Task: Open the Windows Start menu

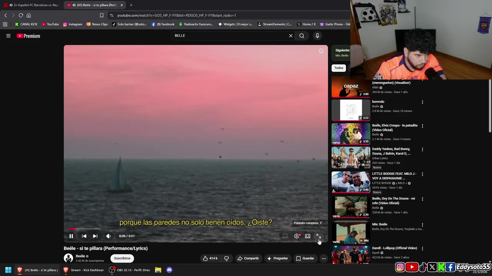Action: click(8, 270)
